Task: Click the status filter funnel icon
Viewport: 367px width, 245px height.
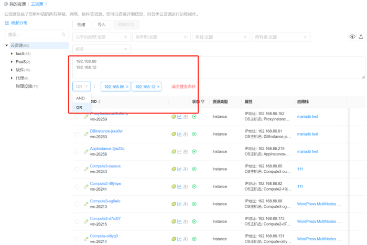Action: point(203,102)
